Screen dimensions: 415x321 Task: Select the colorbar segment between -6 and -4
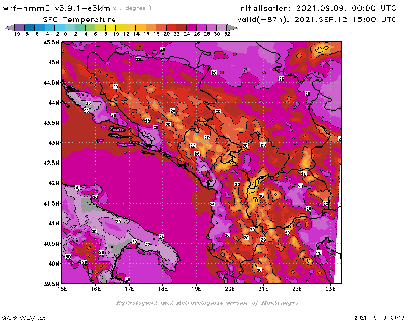40,28
